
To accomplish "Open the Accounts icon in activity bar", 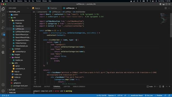I will point(3,85).
